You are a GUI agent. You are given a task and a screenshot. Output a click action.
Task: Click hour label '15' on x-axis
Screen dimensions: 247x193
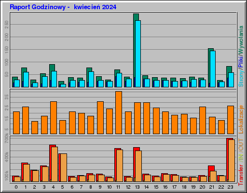[156, 187]
